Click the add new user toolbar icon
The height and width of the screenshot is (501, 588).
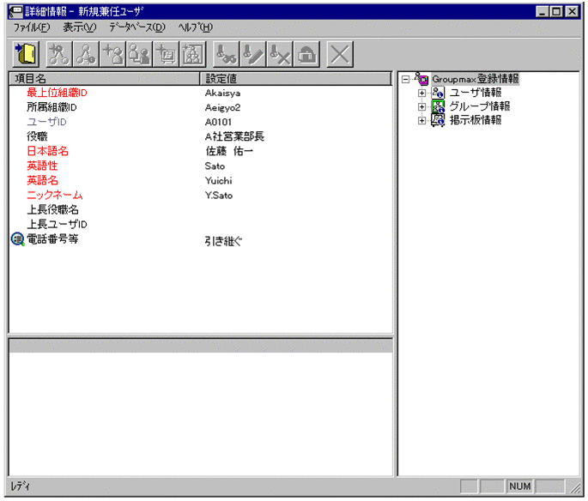point(112,54)
